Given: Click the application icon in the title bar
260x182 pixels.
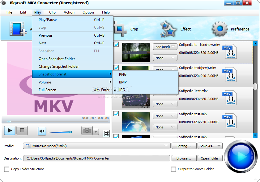Looking at the screenshot, I should [4, 3].
